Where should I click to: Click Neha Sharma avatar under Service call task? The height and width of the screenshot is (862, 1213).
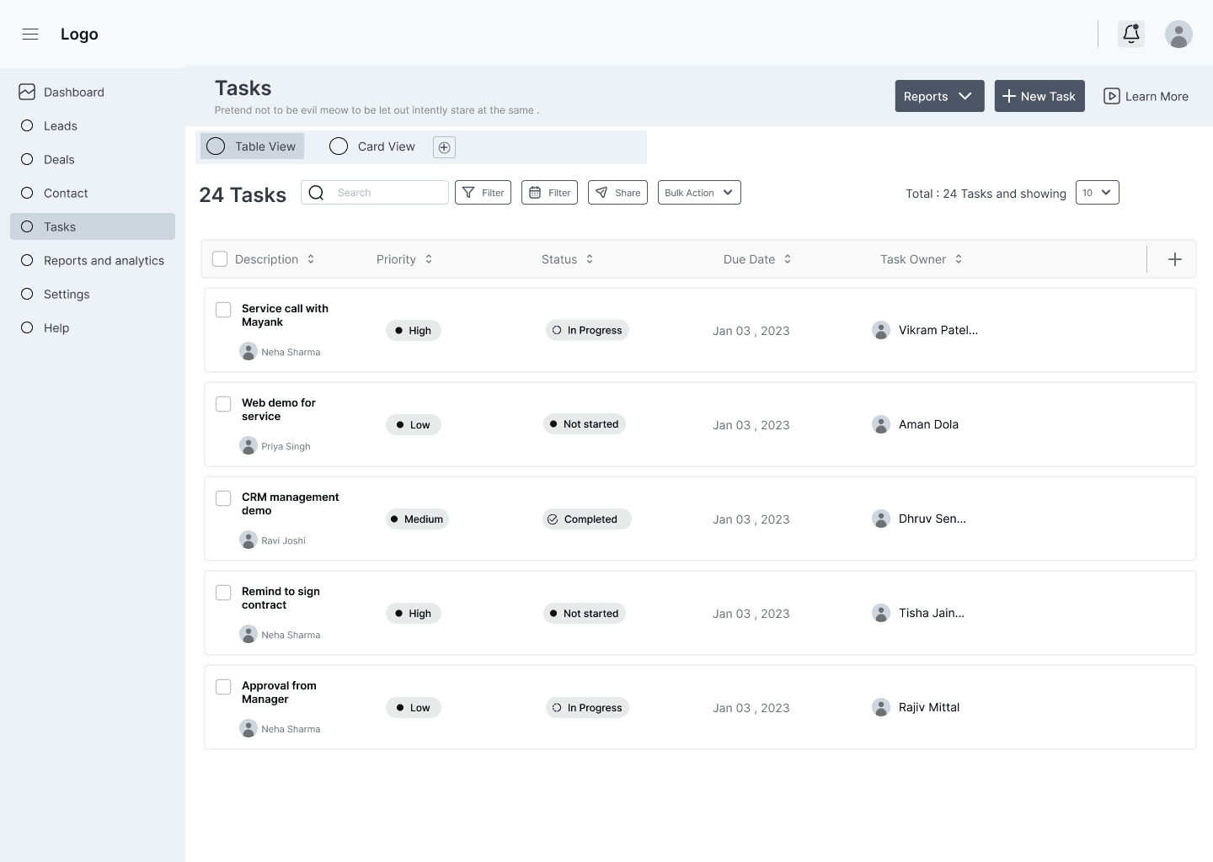pos(248,351)
